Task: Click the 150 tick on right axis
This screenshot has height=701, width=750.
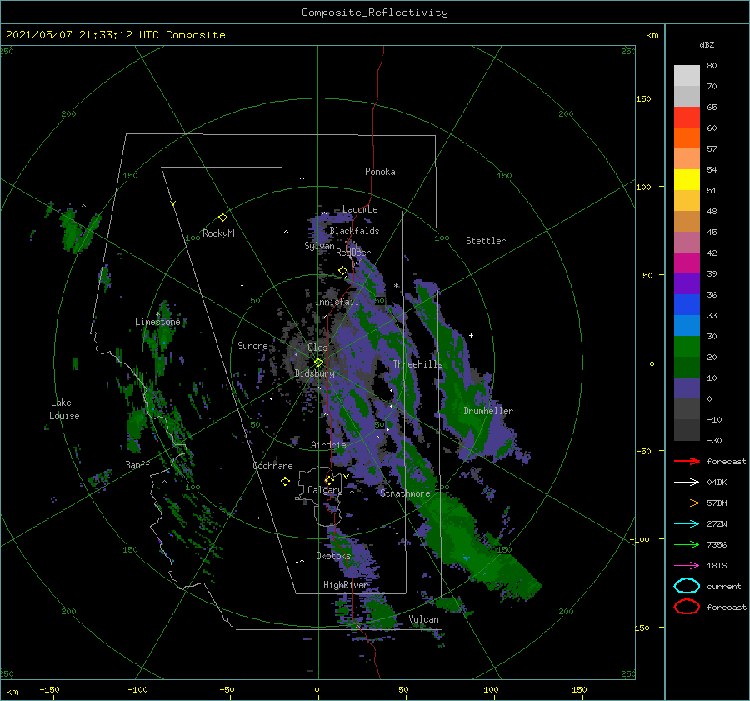Action: coord(643,98)
